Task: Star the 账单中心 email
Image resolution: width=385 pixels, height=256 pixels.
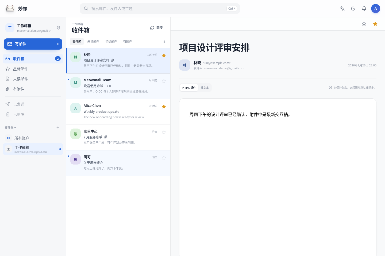Action: click(x=164, y=132)
